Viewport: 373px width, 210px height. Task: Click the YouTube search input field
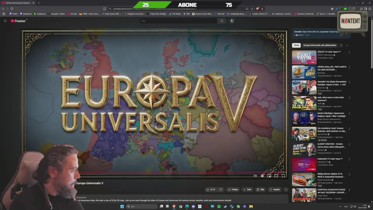(x=178, y=21)
